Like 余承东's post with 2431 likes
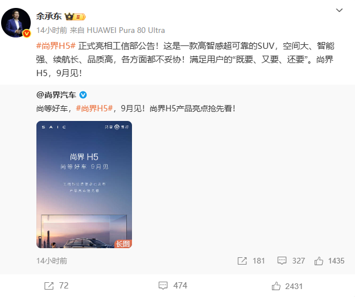The image size is (355, 297). click(x=276, y=286)
